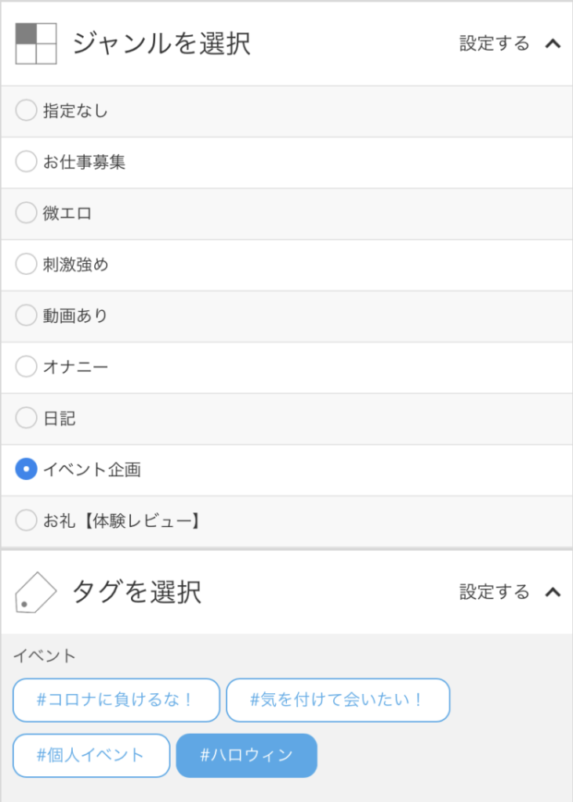Click the tag label icon
The height and width of the screenshot is (802, 573).
click(36, 593)
